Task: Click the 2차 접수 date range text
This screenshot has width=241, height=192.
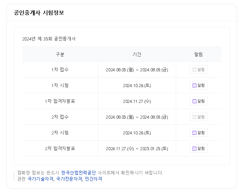Action: click(137, 117)
